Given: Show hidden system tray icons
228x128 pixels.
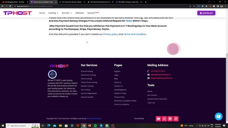Looking at the screenshot, I should coord(197,126).
